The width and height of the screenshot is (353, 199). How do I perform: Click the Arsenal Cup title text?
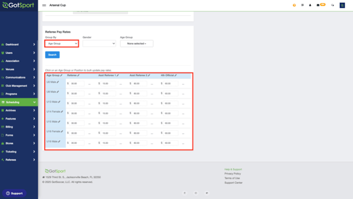click(x=57, y=5)
